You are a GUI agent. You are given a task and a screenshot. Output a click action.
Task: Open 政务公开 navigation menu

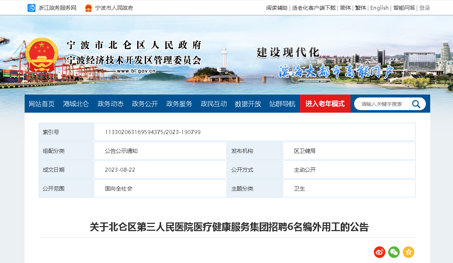click(145, 104)
